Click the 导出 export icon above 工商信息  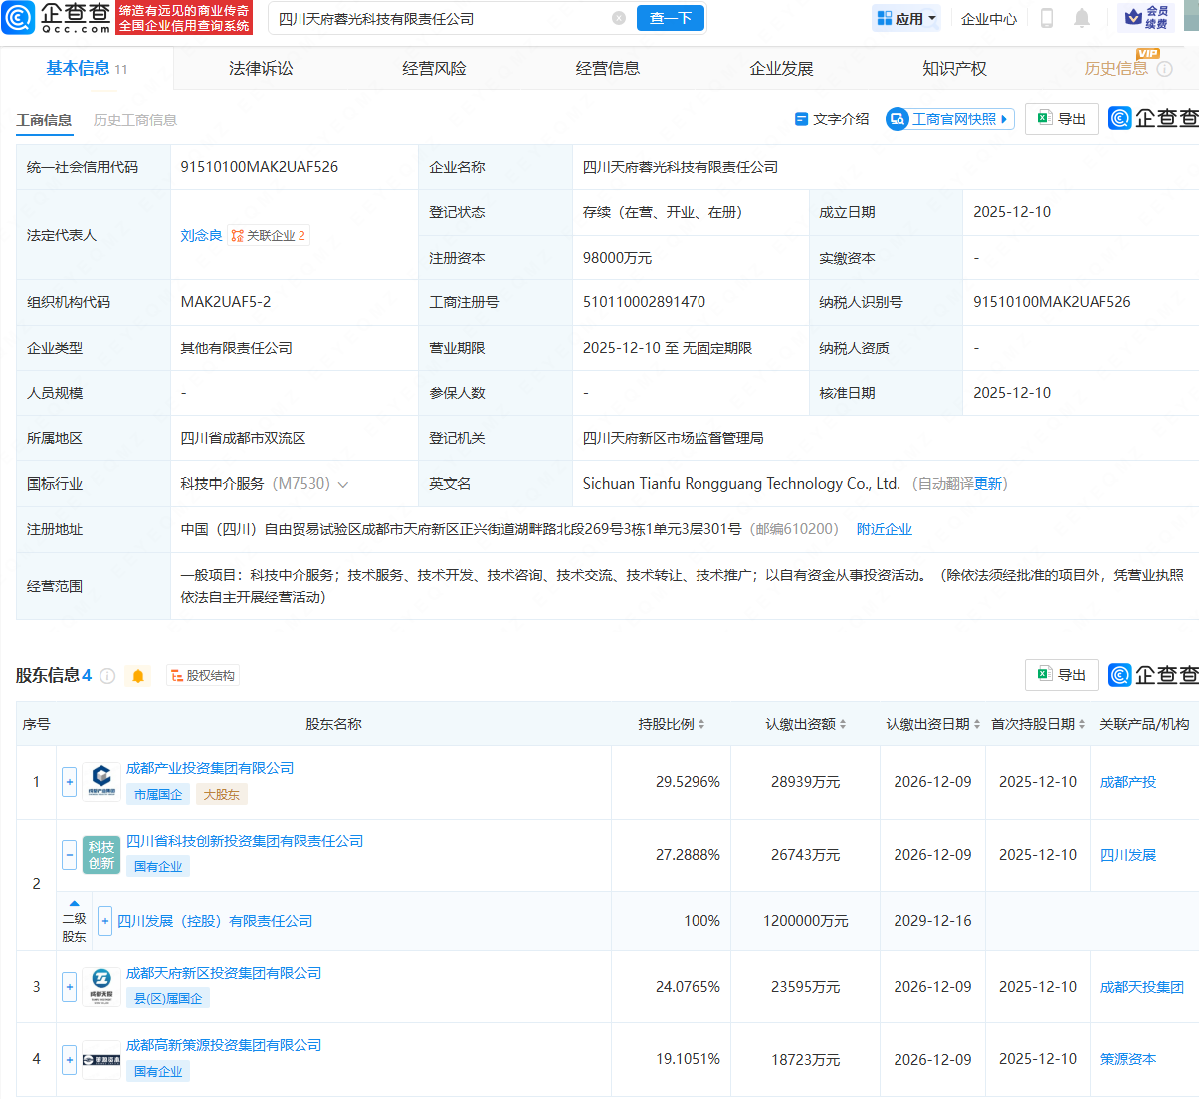(x=1061, y=118)
